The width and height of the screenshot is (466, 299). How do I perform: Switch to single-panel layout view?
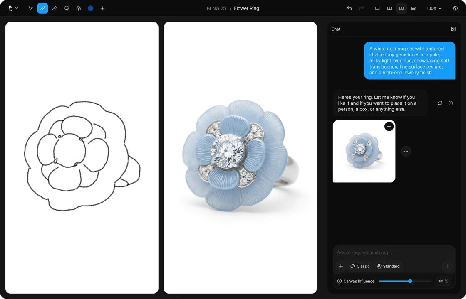click(x=377, y=8)
